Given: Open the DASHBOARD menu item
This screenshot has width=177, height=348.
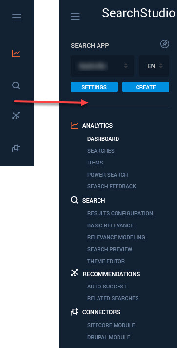Looking at the screenshot, I should tap(103, 139).
